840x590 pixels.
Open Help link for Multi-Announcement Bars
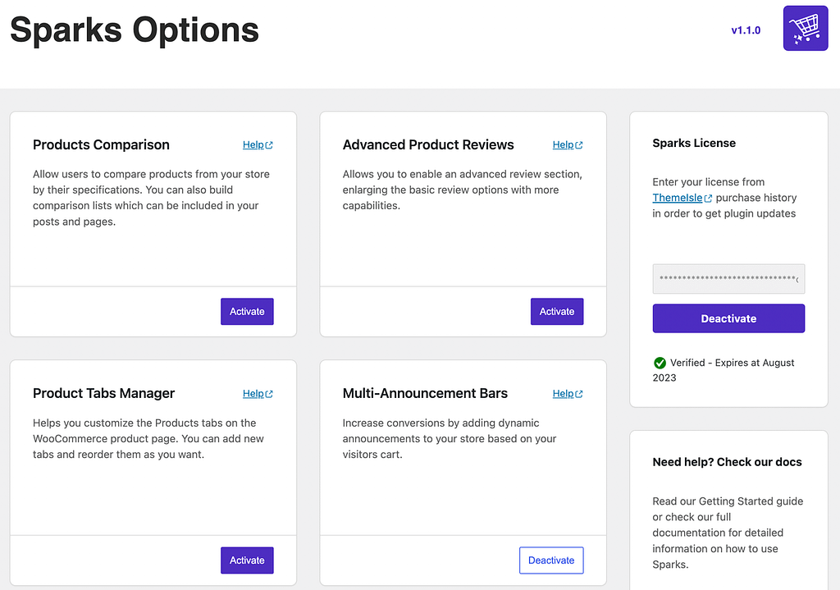pyautogui.click(x=568, y=393)
